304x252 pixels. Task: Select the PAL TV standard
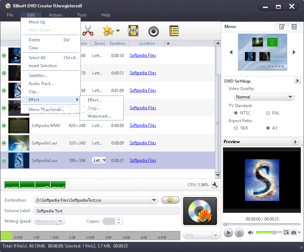tap(268, 113)
